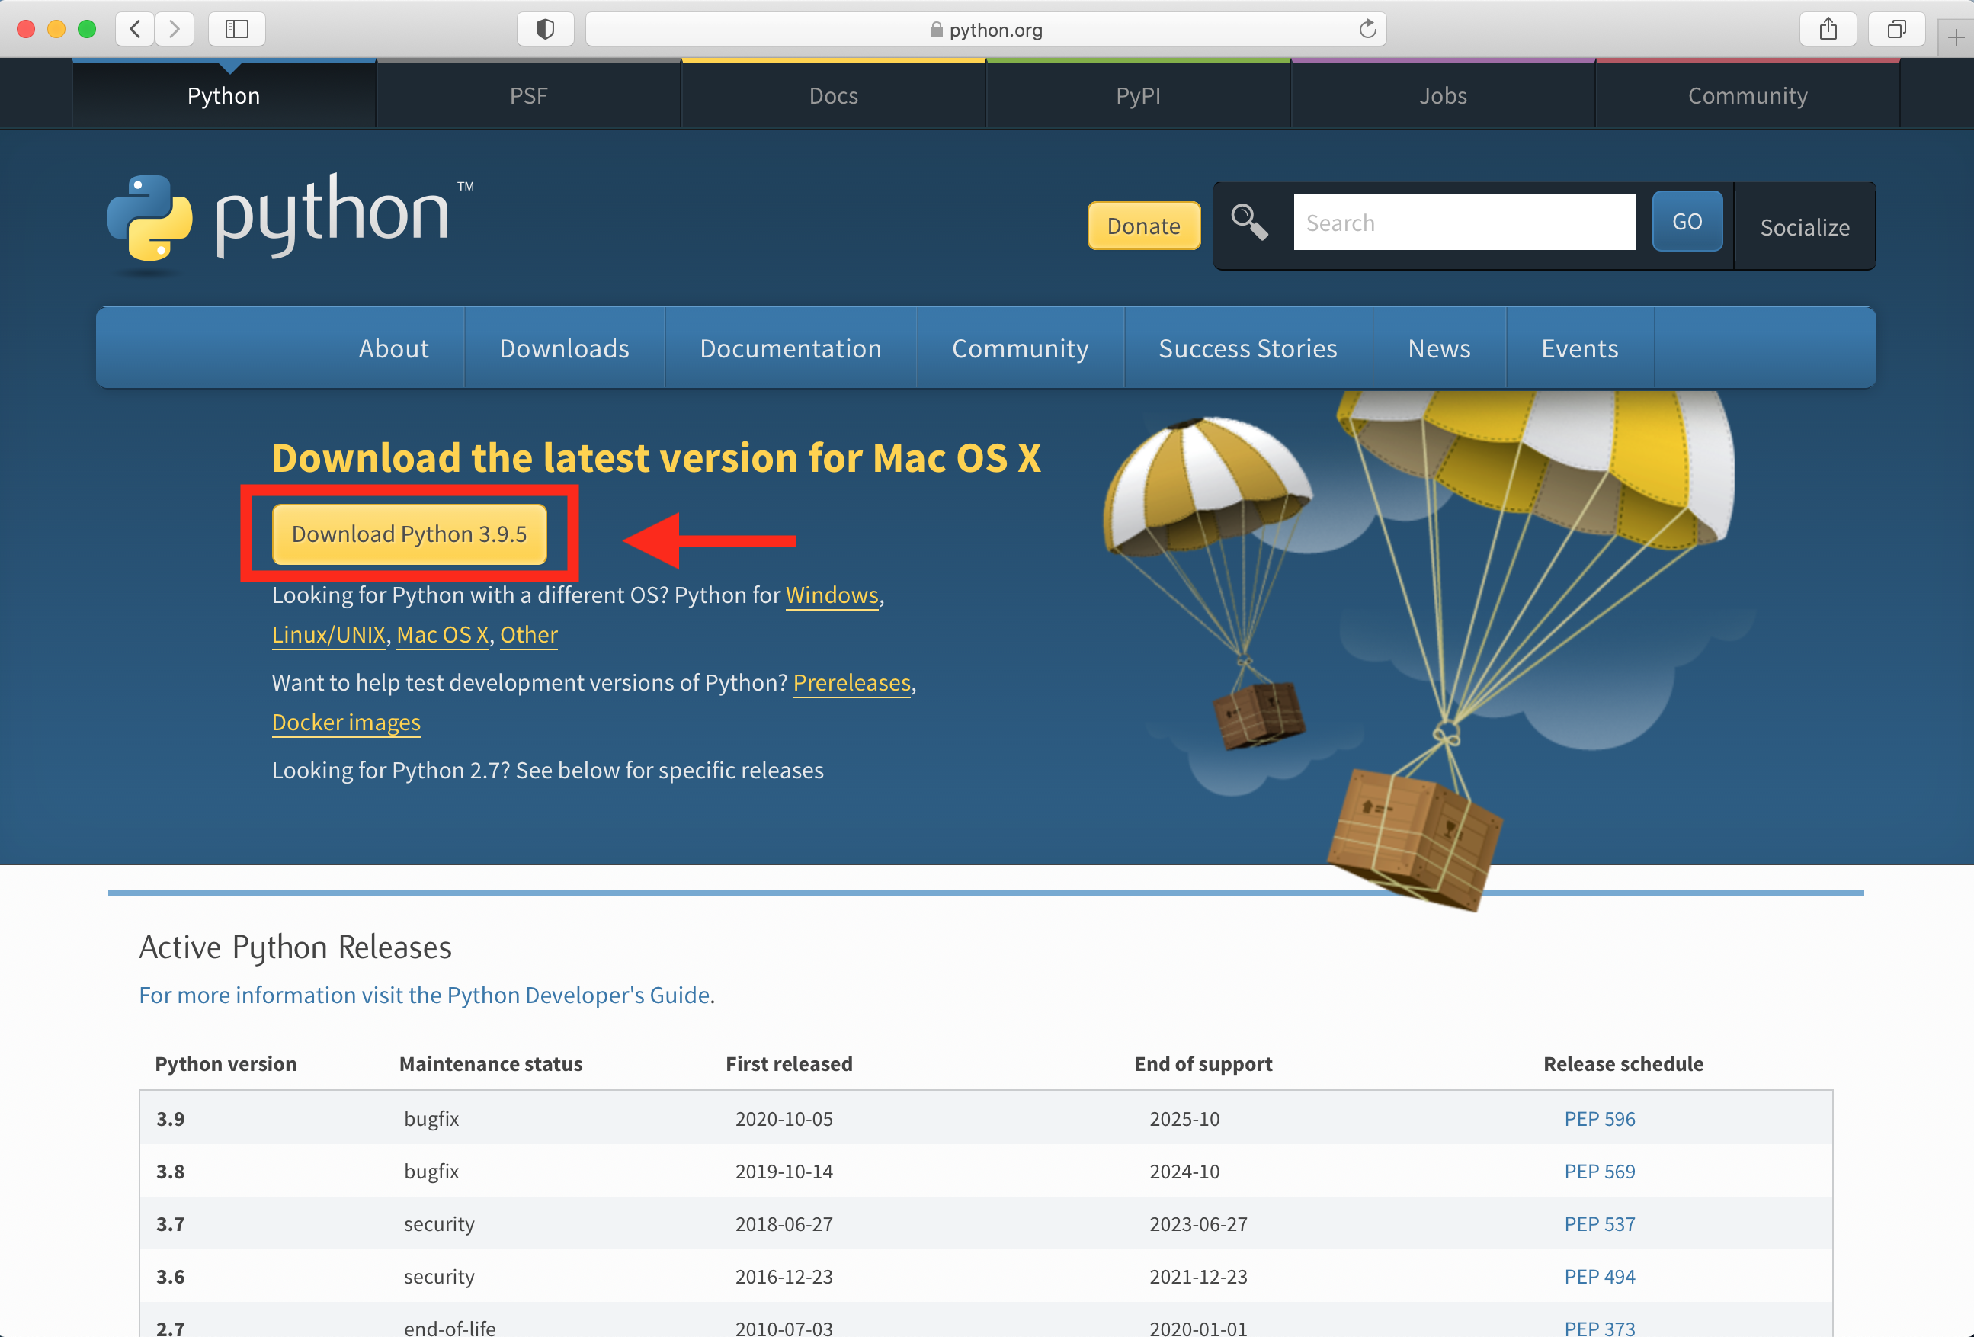
Task: Click the Donate button on Python homepage
Action: (x=1143, y=226)
